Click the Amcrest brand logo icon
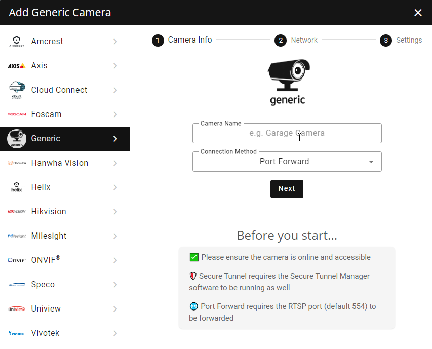Screen dimensions: 432x349 tap(17, 42)
